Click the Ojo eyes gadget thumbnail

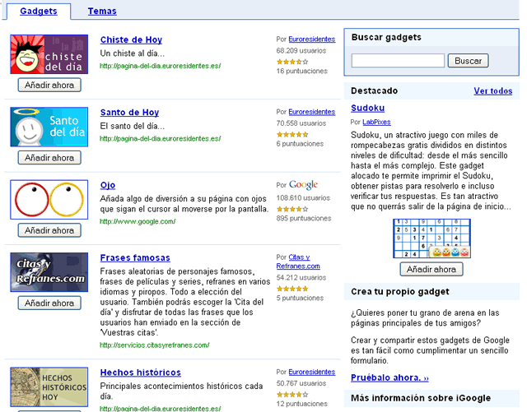coord(49,200)
